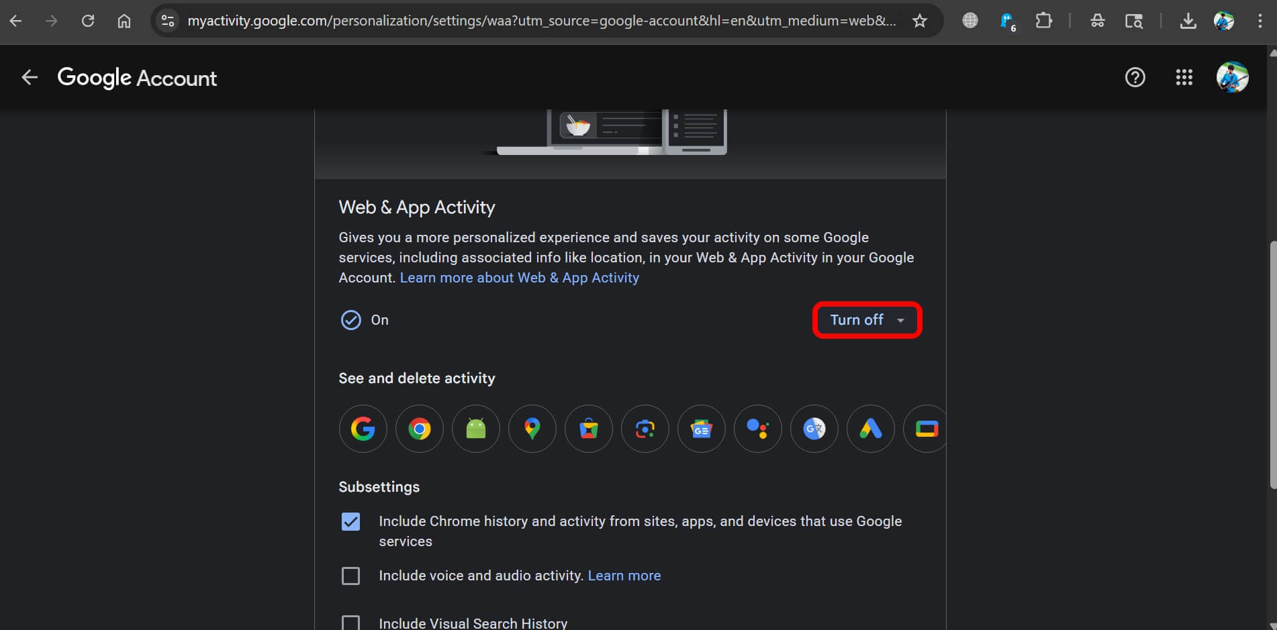Click the Google Account title
Screen dimensions: 1277x630
tap(137, 78)
